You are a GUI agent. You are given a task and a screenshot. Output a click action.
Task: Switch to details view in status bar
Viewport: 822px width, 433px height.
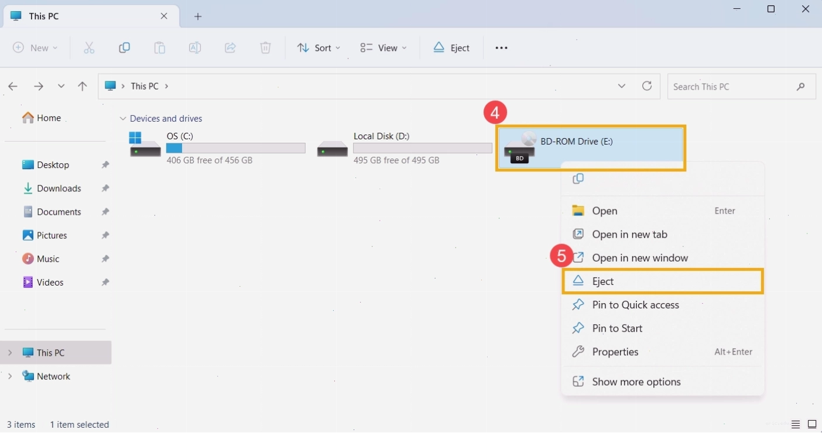[796, 424]
